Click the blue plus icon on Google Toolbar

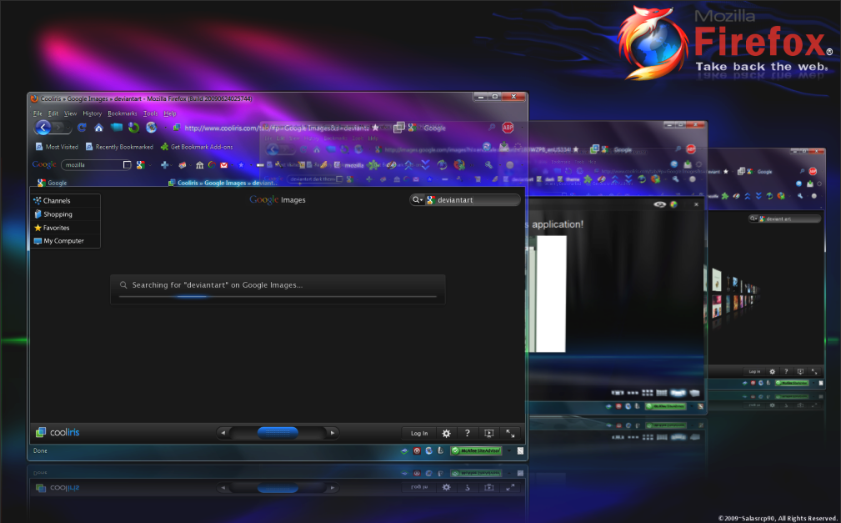click(x=164, y=165)
